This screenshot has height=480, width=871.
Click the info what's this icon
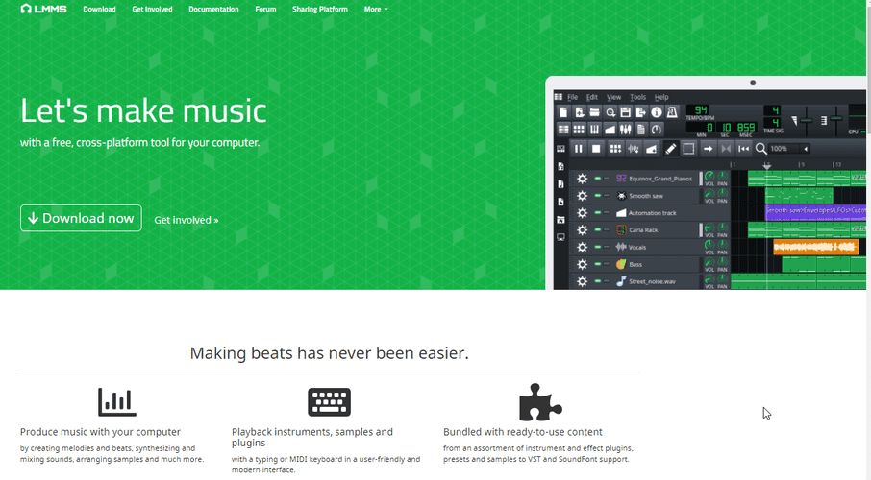pyautogui.click(x=657, y=112)
